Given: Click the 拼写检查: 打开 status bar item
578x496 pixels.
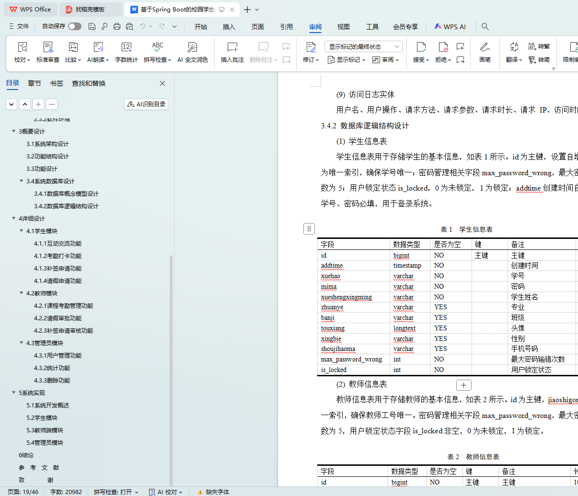Looking at the screenshot, I should pos(116,492).
